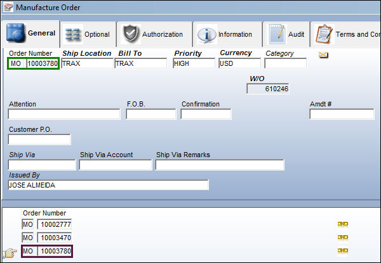The width and height of the screenshot is (381, 263).
Task: Select order 10002777 in the list
Action: 55,224
